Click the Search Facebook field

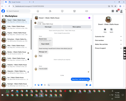[18, 11]
